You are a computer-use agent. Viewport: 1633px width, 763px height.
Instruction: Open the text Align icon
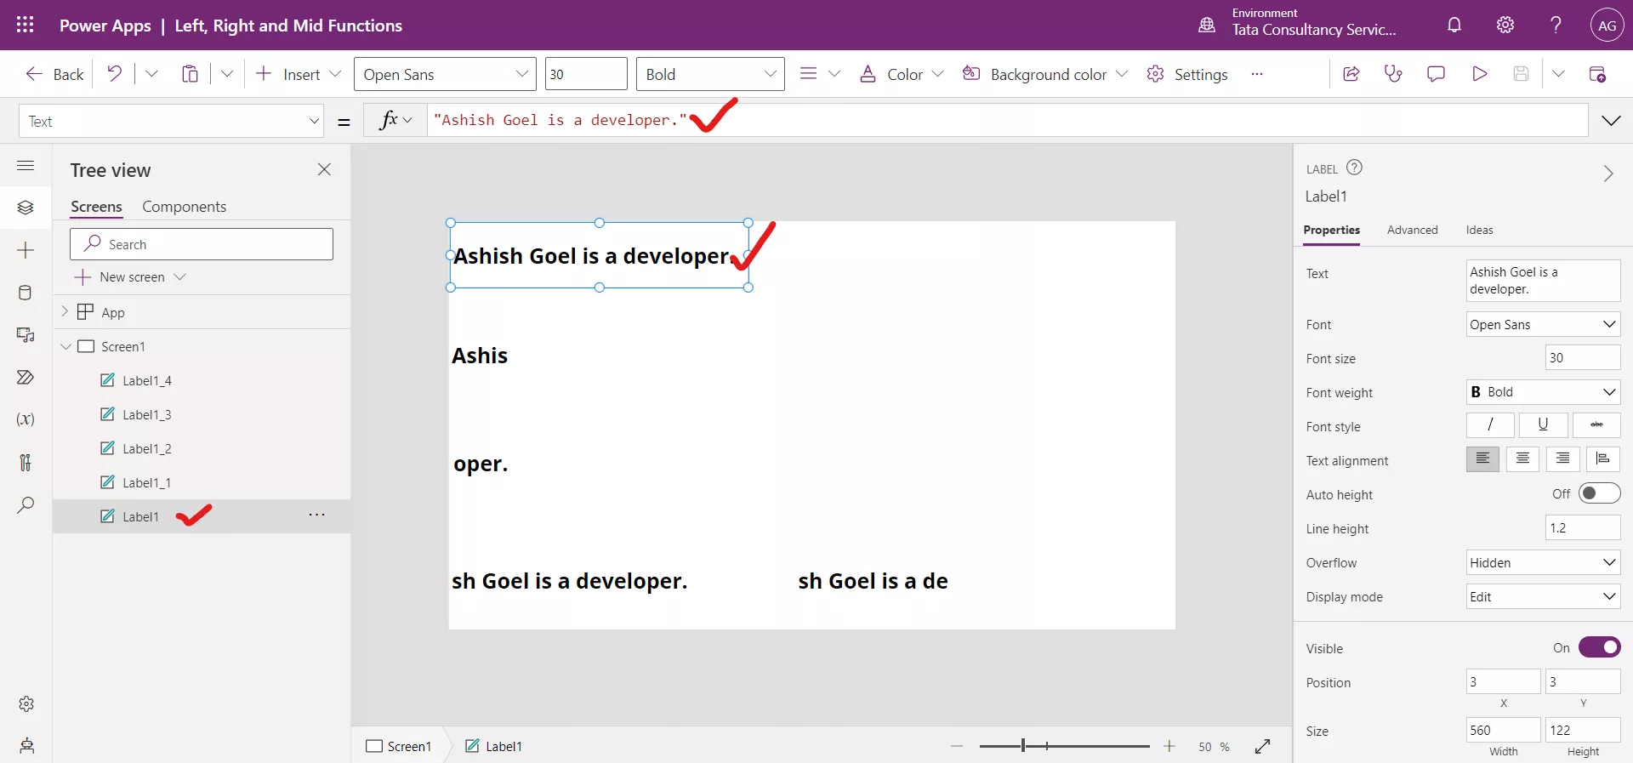[x=808, y=74]
